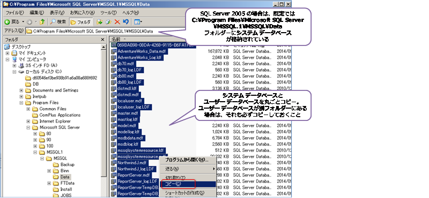The height and width of the screenshot is (198, 429).
Task: Go up one folder level
Action: (x=42, y=22)
